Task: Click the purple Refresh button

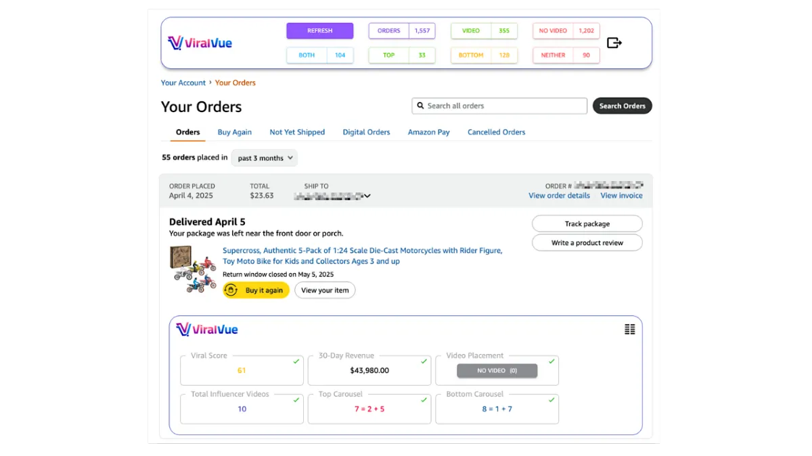Action: pyautogui.click(x=320, y=31)
